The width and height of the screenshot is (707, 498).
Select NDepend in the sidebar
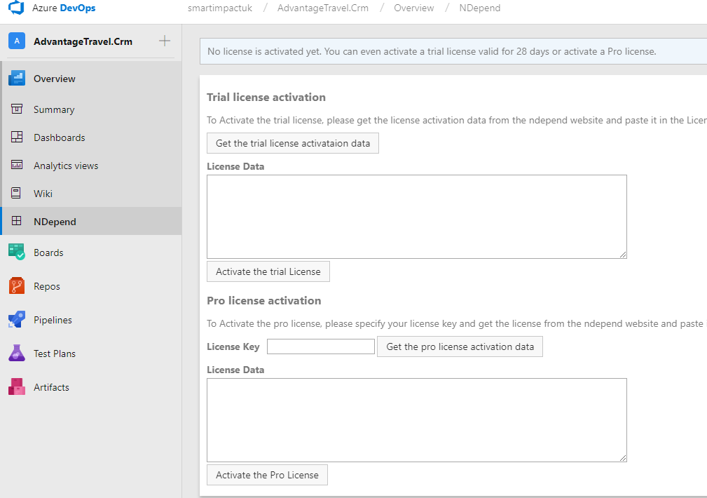coord(55,220)
